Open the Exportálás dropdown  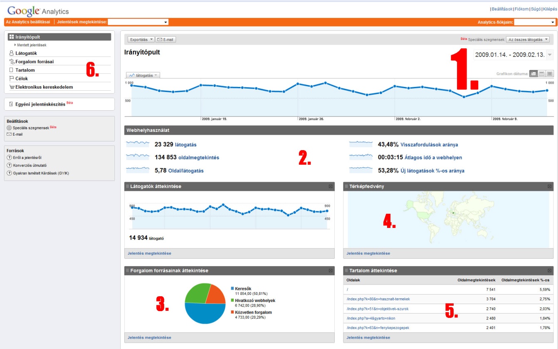click(141, 40)
